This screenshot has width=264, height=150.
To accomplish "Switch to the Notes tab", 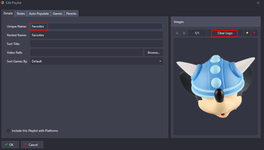I will click(x=21, y=14).
